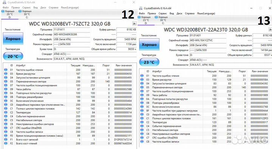Open the Сервис menu in window 12
This screenshot has width=272, height=149.
coord(26,8)
